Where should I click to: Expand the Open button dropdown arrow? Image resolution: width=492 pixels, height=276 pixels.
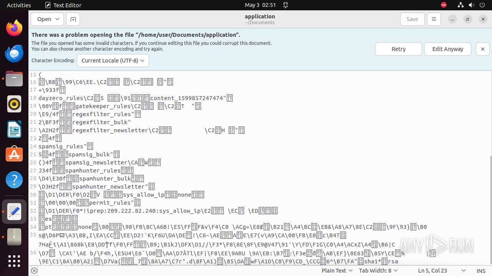click(58, 19)
